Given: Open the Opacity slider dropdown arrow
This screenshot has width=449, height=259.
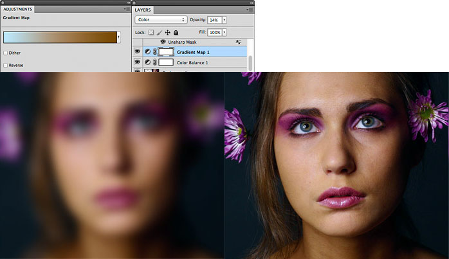Looking at the screenshot, I should pos(225,20).
